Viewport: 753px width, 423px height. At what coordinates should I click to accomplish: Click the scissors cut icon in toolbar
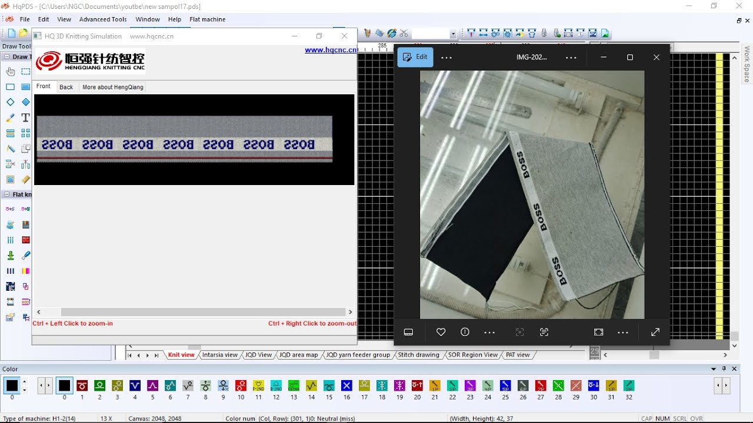[x=404, y=33]
